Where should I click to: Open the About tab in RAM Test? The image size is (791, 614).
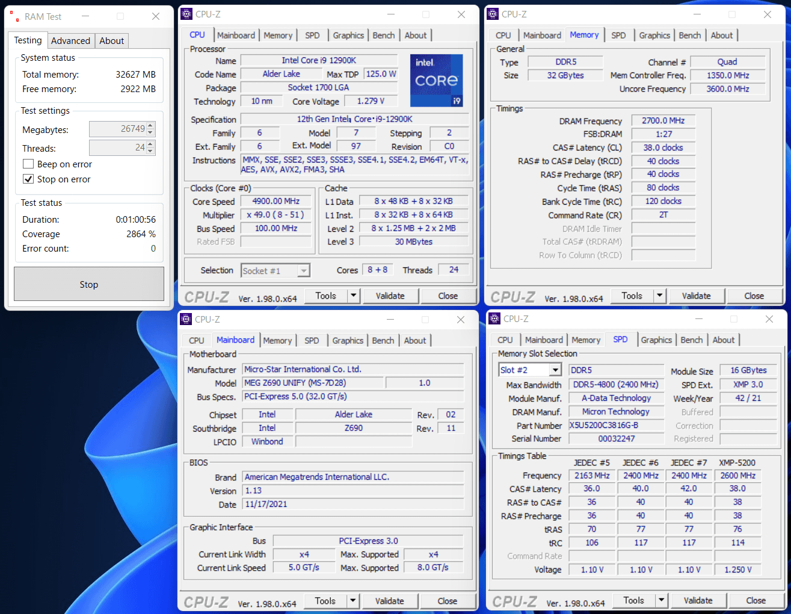[x=112, y=41]
